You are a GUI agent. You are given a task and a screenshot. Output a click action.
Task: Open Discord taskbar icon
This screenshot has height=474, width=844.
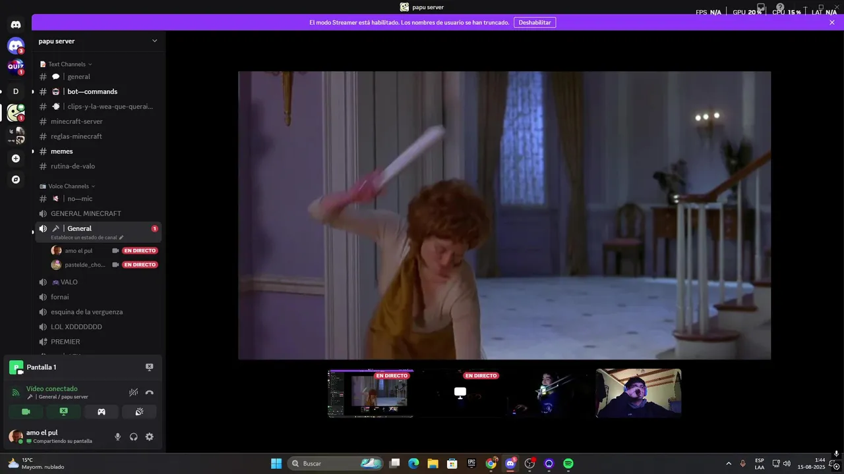tap(510, 463)
